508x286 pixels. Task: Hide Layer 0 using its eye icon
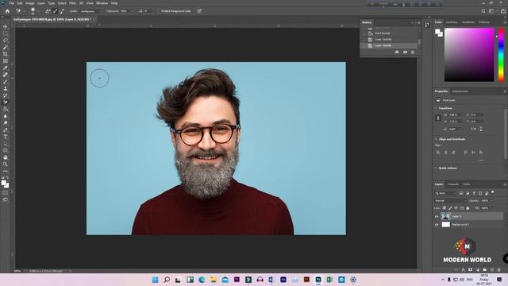437,216
